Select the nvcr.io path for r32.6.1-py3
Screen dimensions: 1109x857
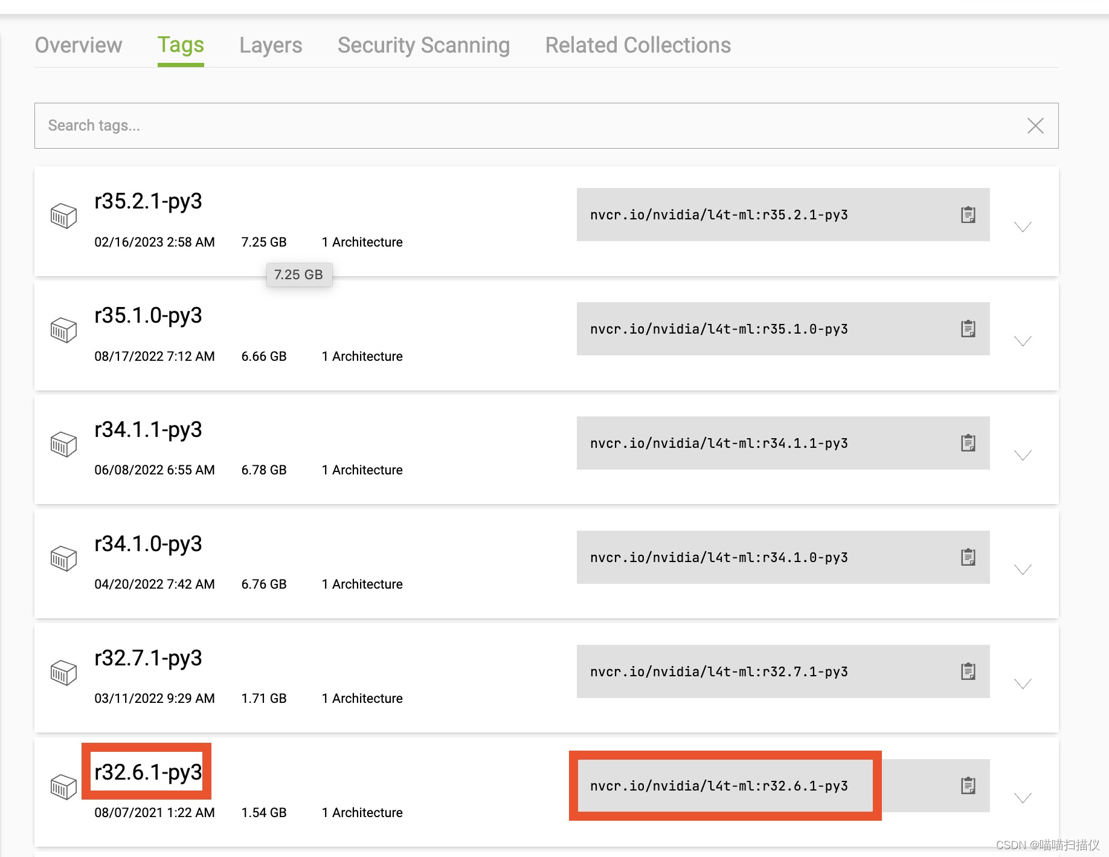pyautogui.click(x=719, y=786)
